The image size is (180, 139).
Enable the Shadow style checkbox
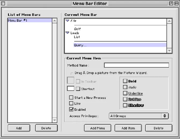(125, 105)
